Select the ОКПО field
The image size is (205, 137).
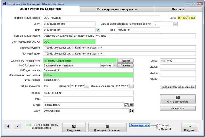[178, 61]
